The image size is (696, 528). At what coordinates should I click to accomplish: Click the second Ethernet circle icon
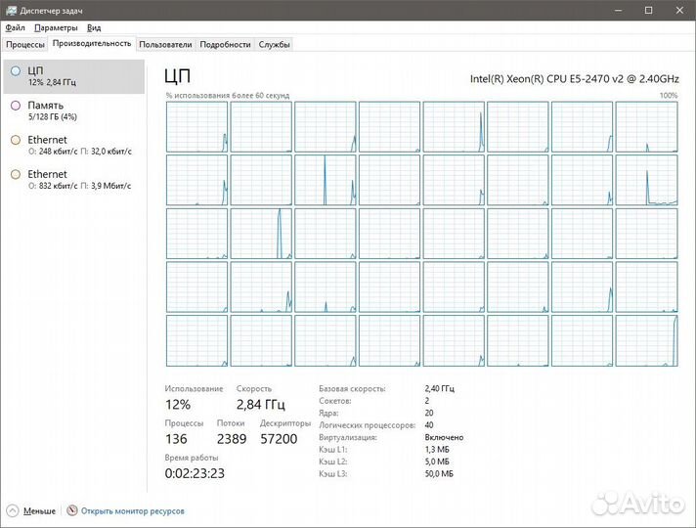[16, 174]
